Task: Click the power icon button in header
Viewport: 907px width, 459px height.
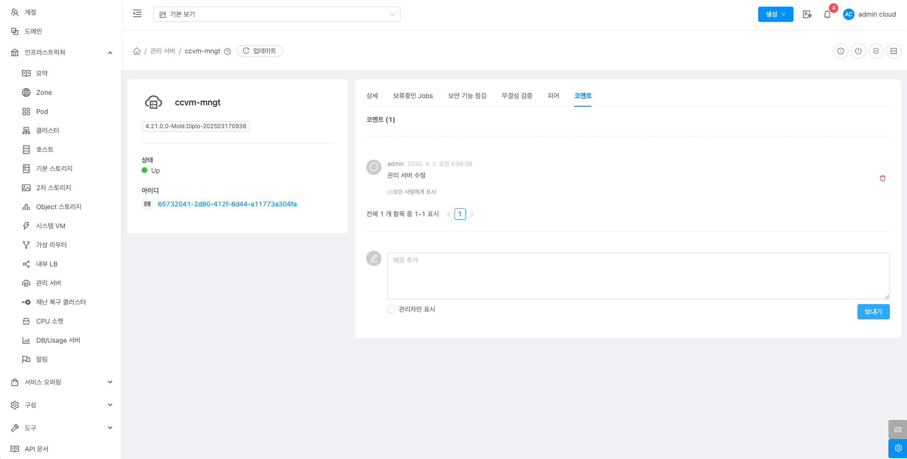Action: (x=858, y=51)
